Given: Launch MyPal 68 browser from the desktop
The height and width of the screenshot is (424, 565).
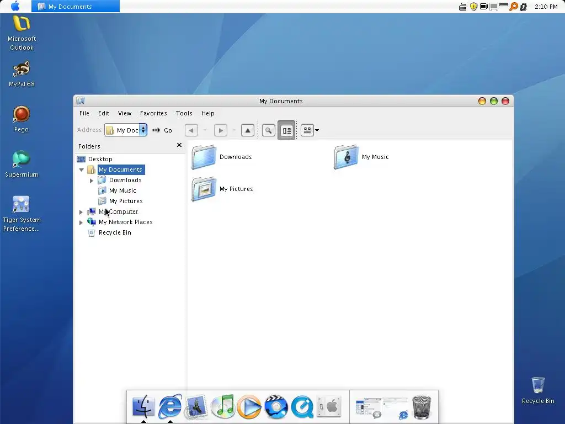Looking at the screenshot, I should (22, 74).
